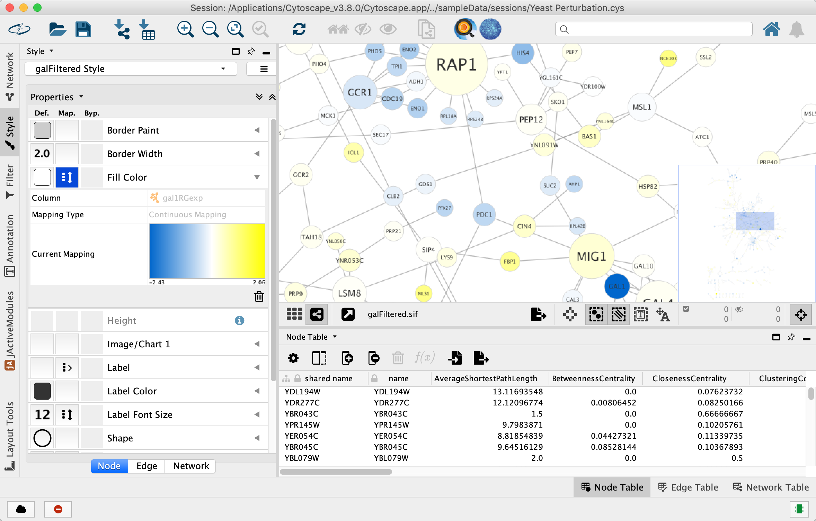Screen dimensions: 816x521
Task: Open the galFiltered Style dropdown
Action: click(131, 69)
